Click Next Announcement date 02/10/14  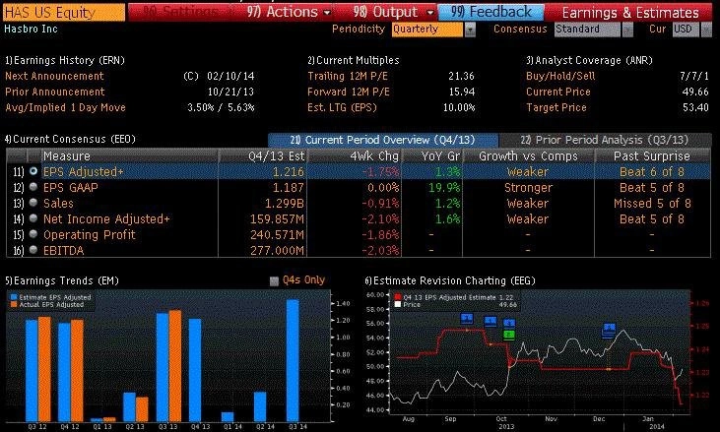230,76
